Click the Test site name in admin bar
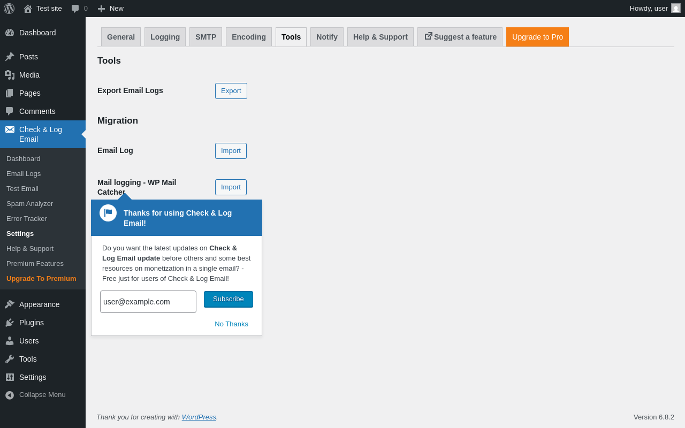This screenshot has width=685, height=428. [x=49, y=8]
